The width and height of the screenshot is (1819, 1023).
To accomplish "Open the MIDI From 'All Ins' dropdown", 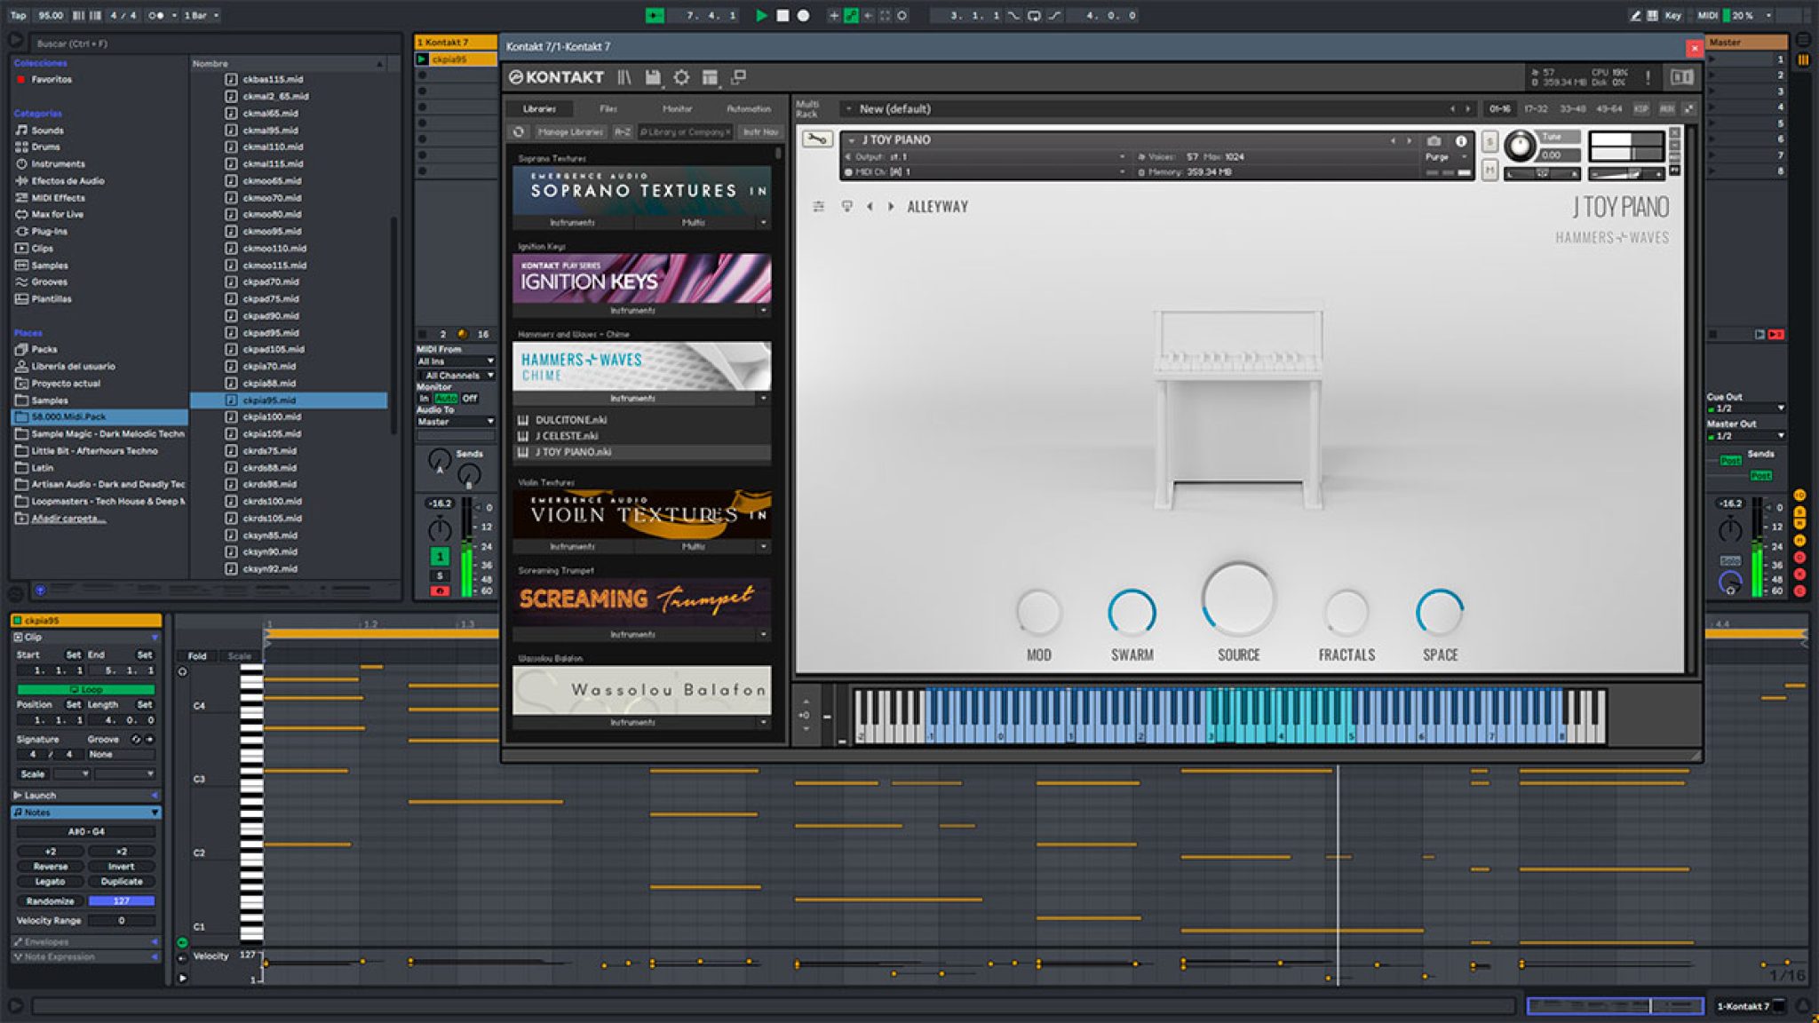I will 455,362.
